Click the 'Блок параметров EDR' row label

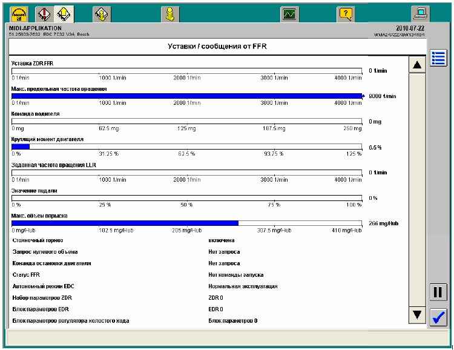(x=41, y=309)
